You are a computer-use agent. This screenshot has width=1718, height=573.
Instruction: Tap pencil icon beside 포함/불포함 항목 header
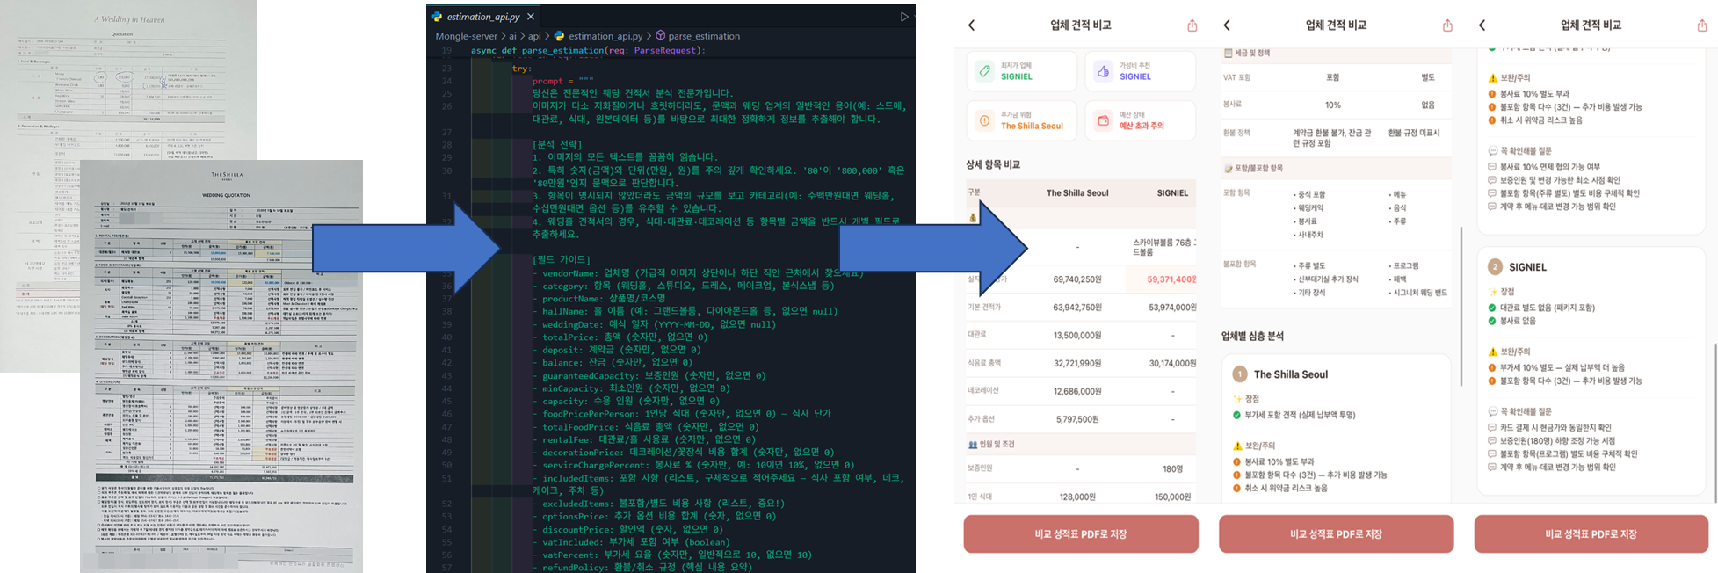[x=1229, y=168]
